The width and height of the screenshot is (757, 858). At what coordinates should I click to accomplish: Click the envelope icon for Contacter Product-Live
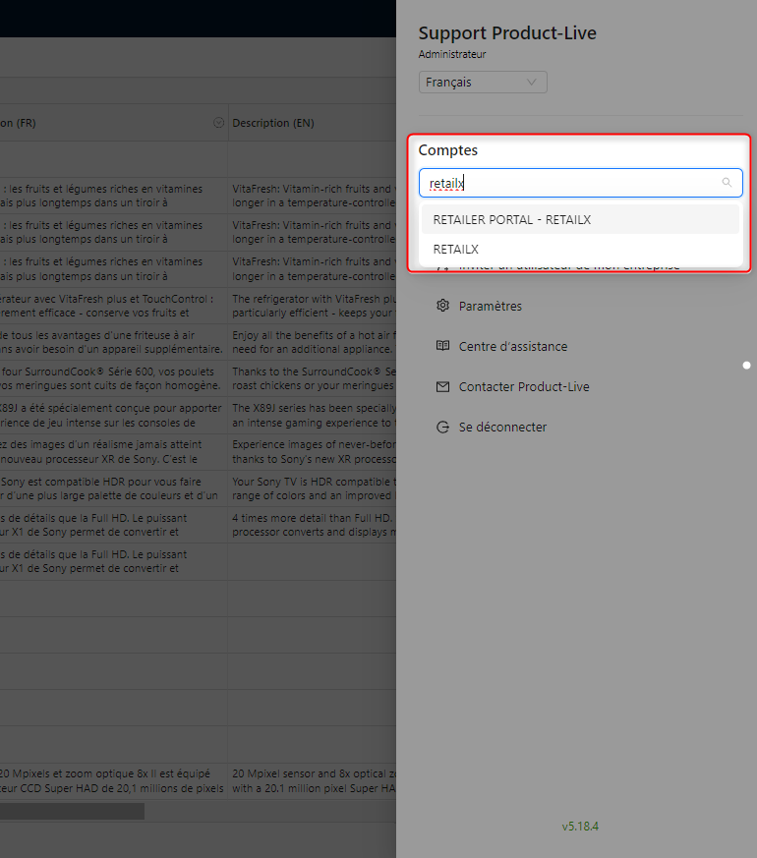pos(442,387)
